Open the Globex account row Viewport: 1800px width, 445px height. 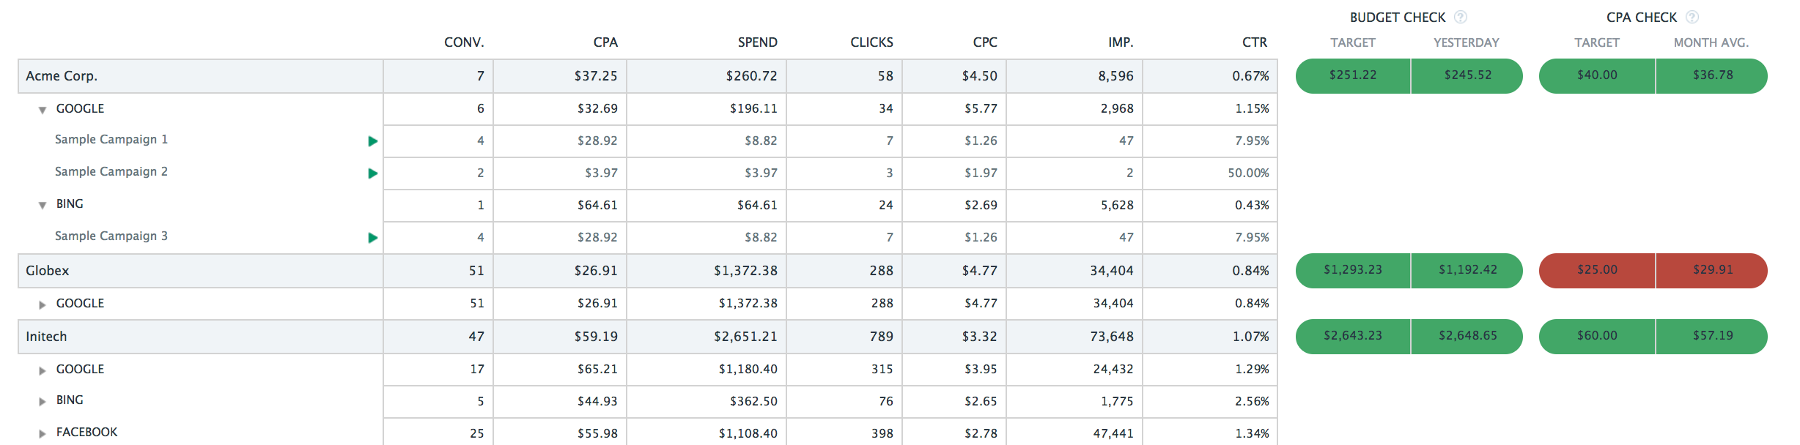tap(48, 271)
